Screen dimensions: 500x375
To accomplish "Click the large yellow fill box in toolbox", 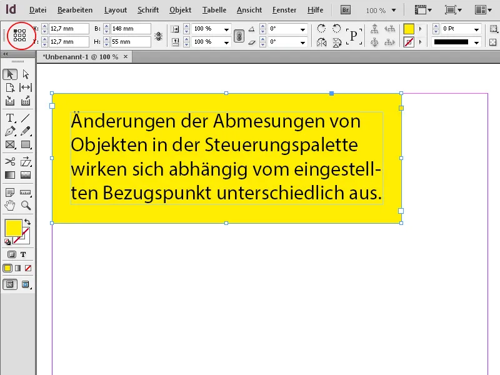I will pyautogui.click(x=13, y=227).
